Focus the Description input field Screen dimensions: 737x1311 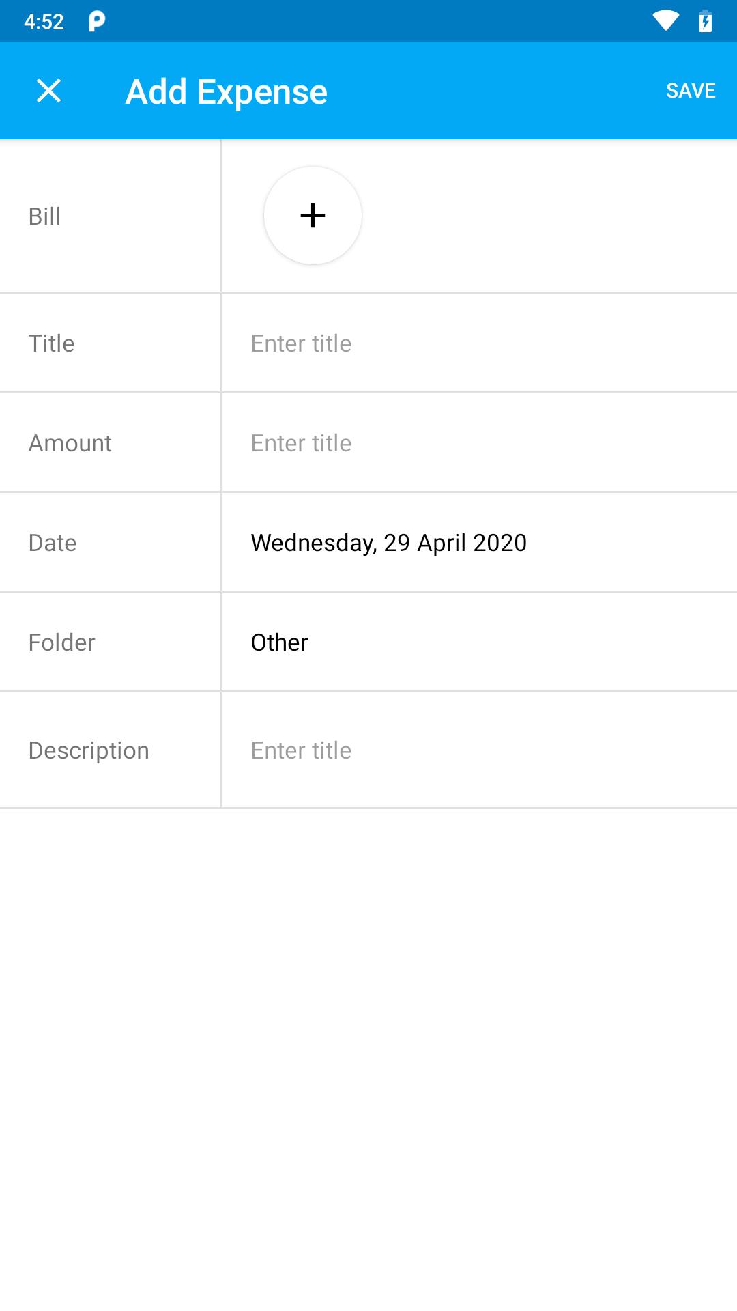pos(478,750)
